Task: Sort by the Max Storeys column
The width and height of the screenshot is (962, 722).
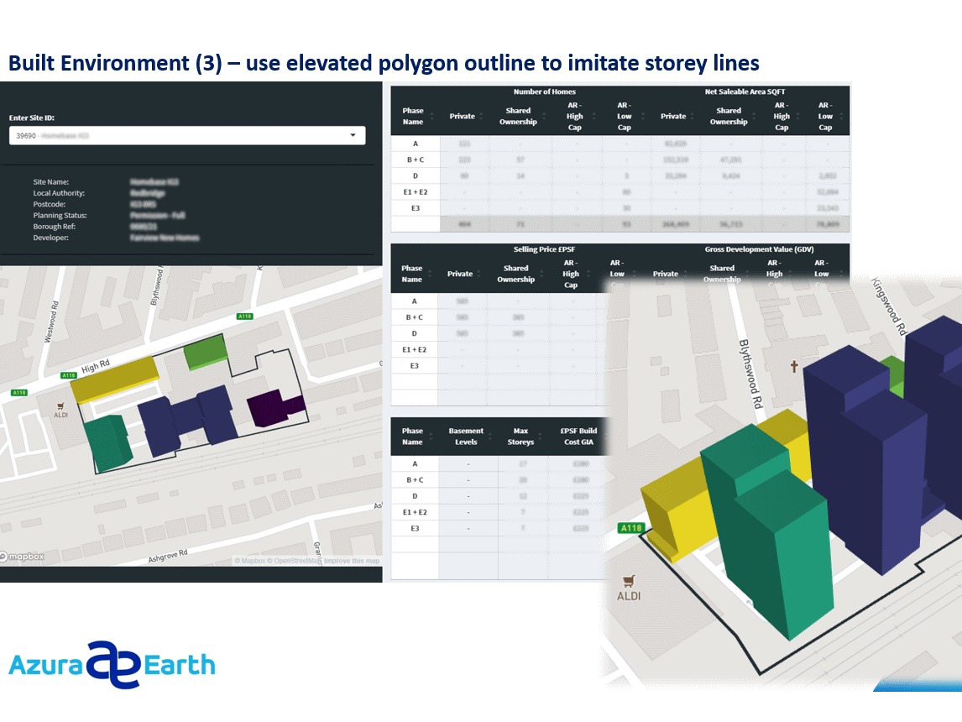Action: [x=520, y=437]
